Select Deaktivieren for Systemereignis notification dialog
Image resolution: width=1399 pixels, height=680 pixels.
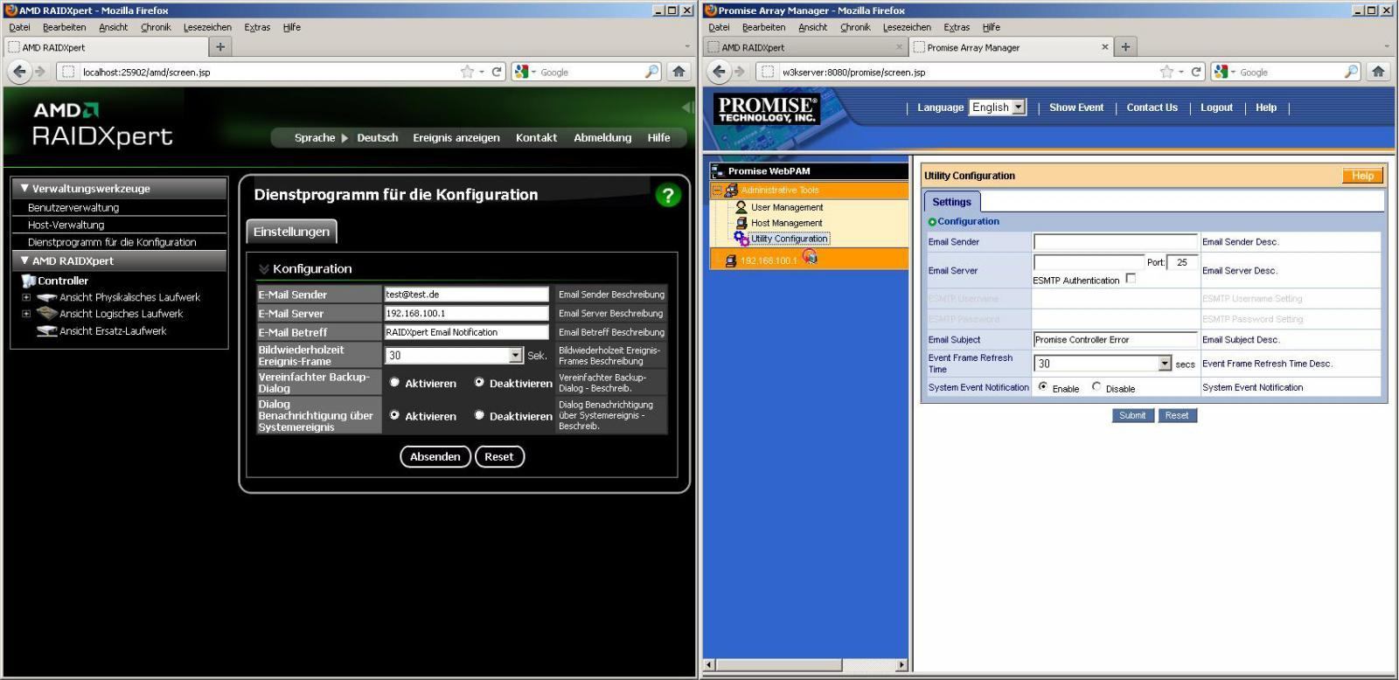(479, 415)
